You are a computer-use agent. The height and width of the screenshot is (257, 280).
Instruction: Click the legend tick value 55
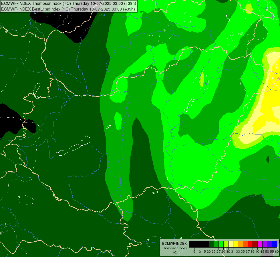[x=272, y=252]
